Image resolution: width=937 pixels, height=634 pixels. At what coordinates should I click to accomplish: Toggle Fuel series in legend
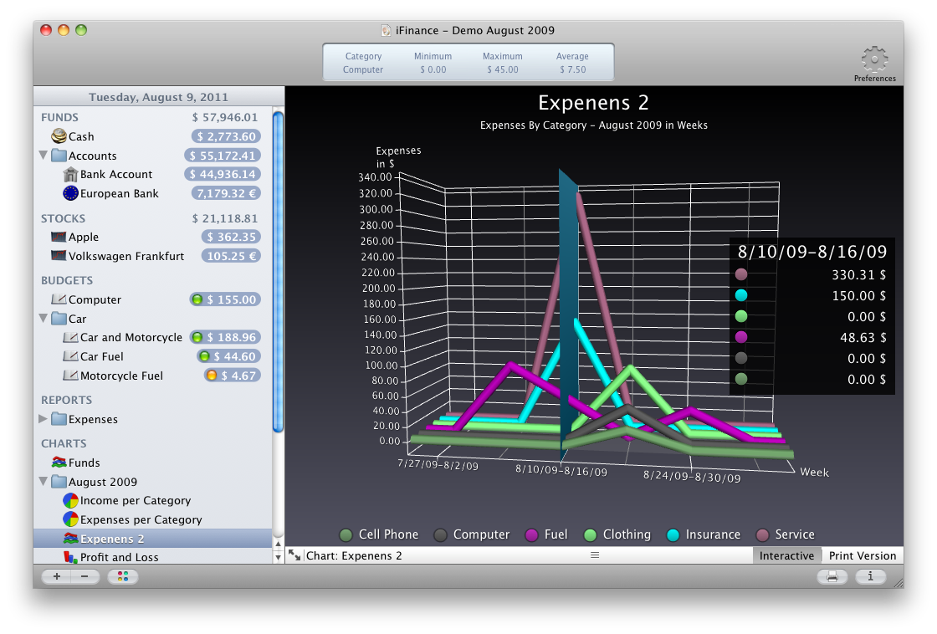point(546,534)
